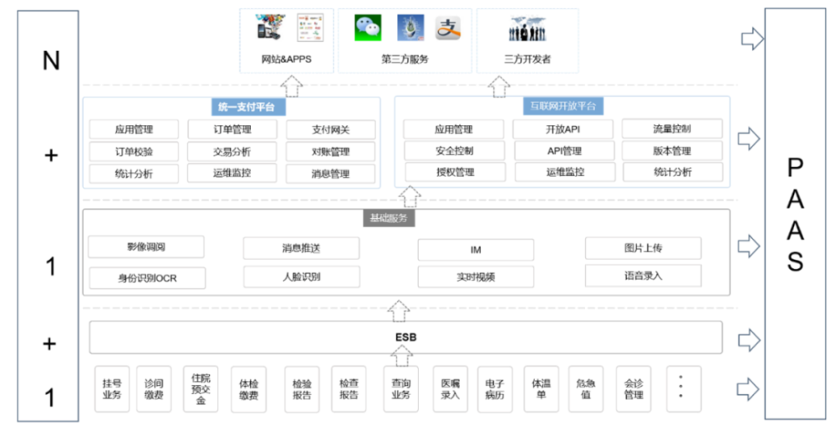
Task: Click the mobile devices icon above 网站&APPS
Action: click(x=271, y=28)
